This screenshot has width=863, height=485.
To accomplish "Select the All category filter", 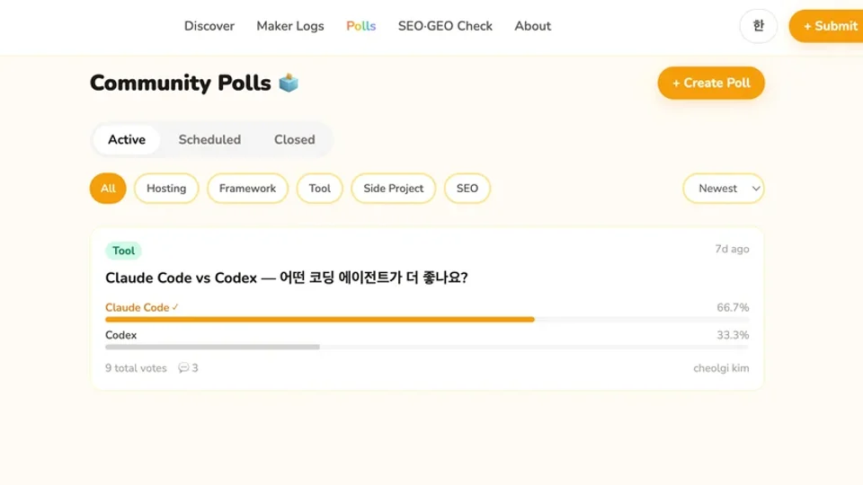I will click(108, 189).
